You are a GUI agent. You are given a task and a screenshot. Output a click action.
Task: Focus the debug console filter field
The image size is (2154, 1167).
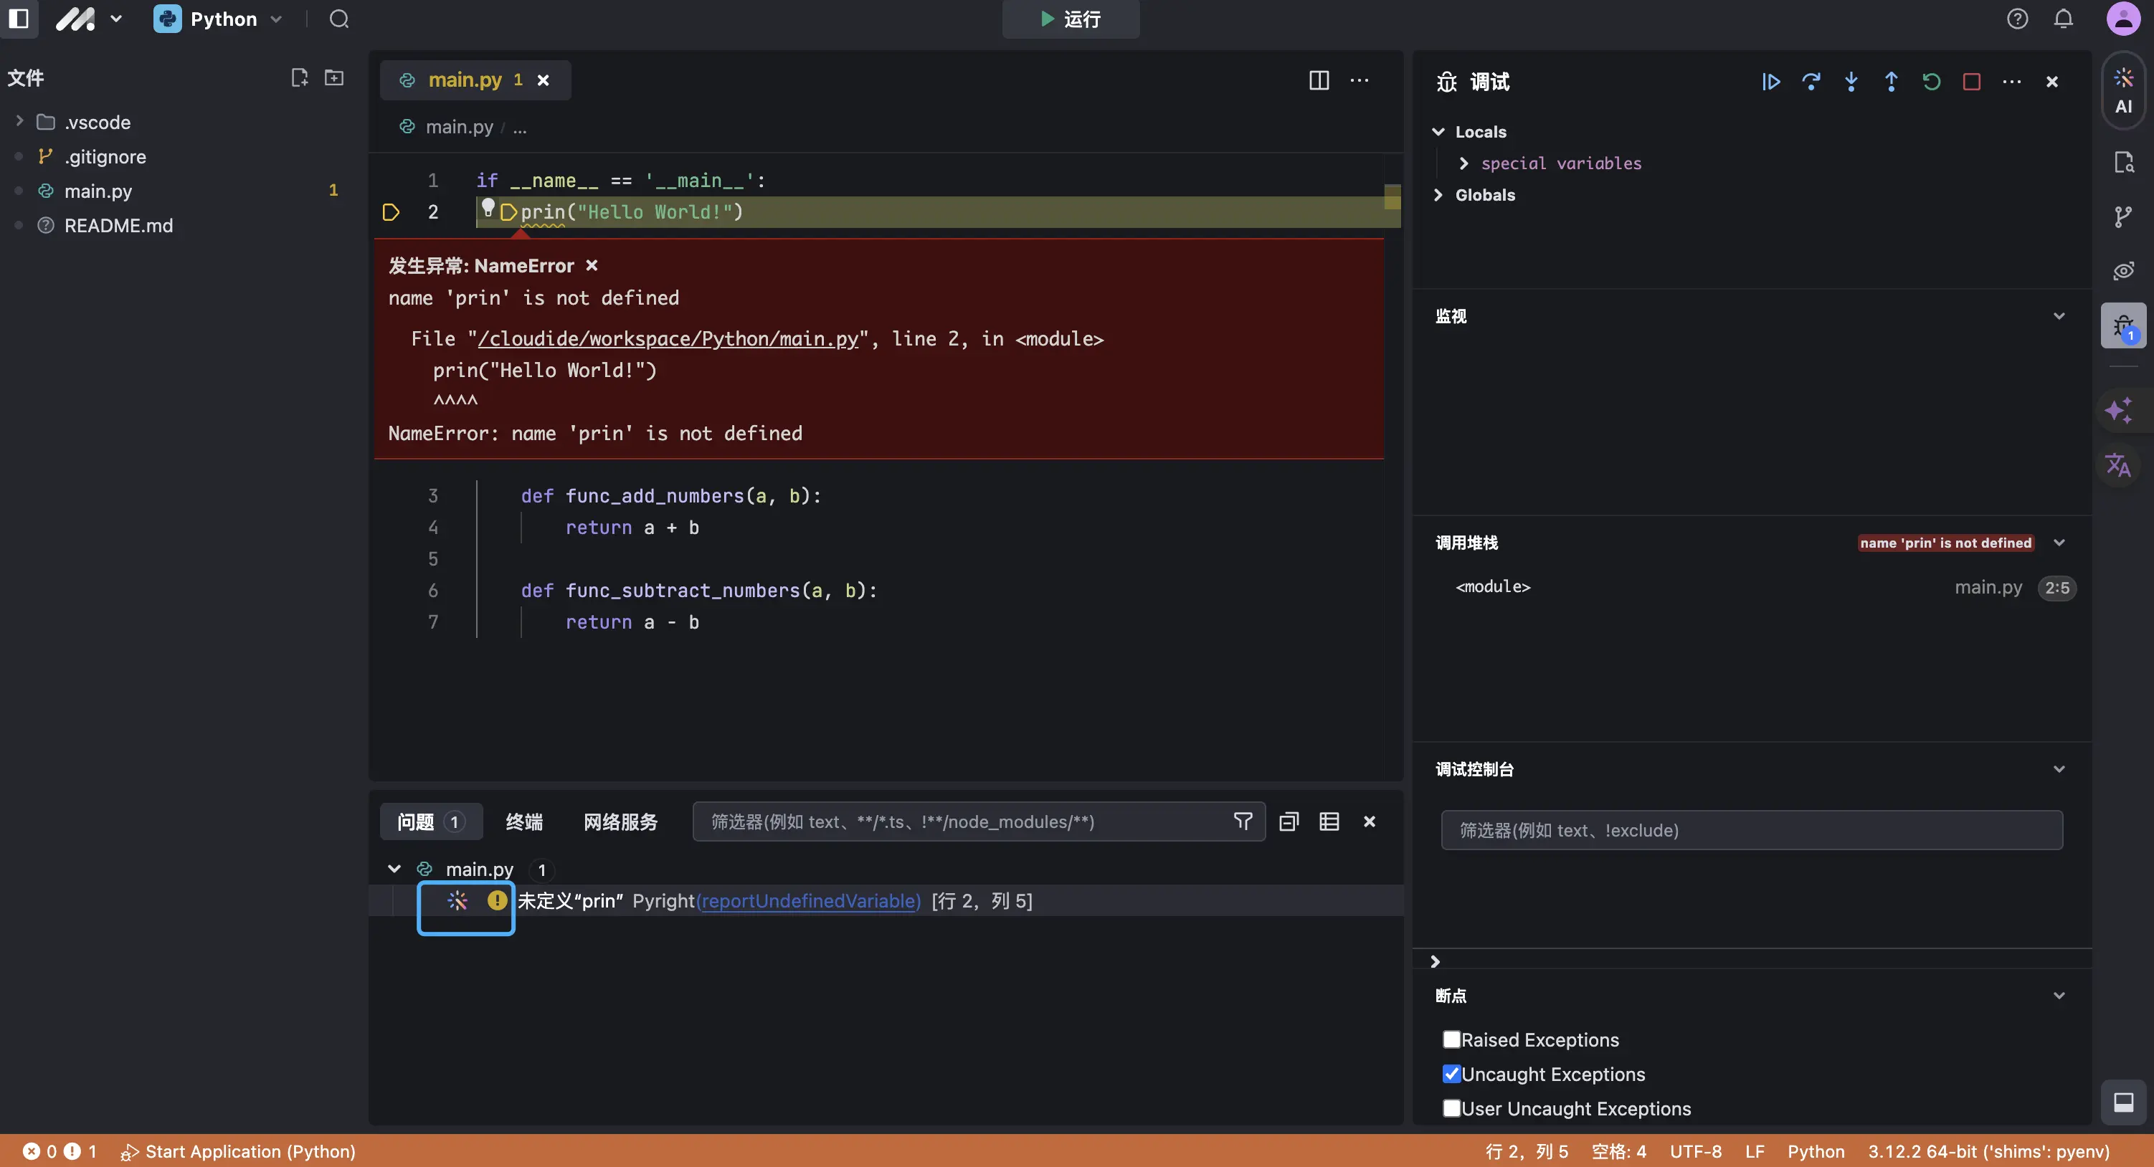[x=1751, y=830]
